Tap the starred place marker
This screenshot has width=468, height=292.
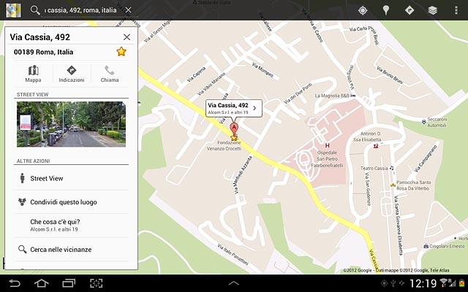(x=234, y=138)
